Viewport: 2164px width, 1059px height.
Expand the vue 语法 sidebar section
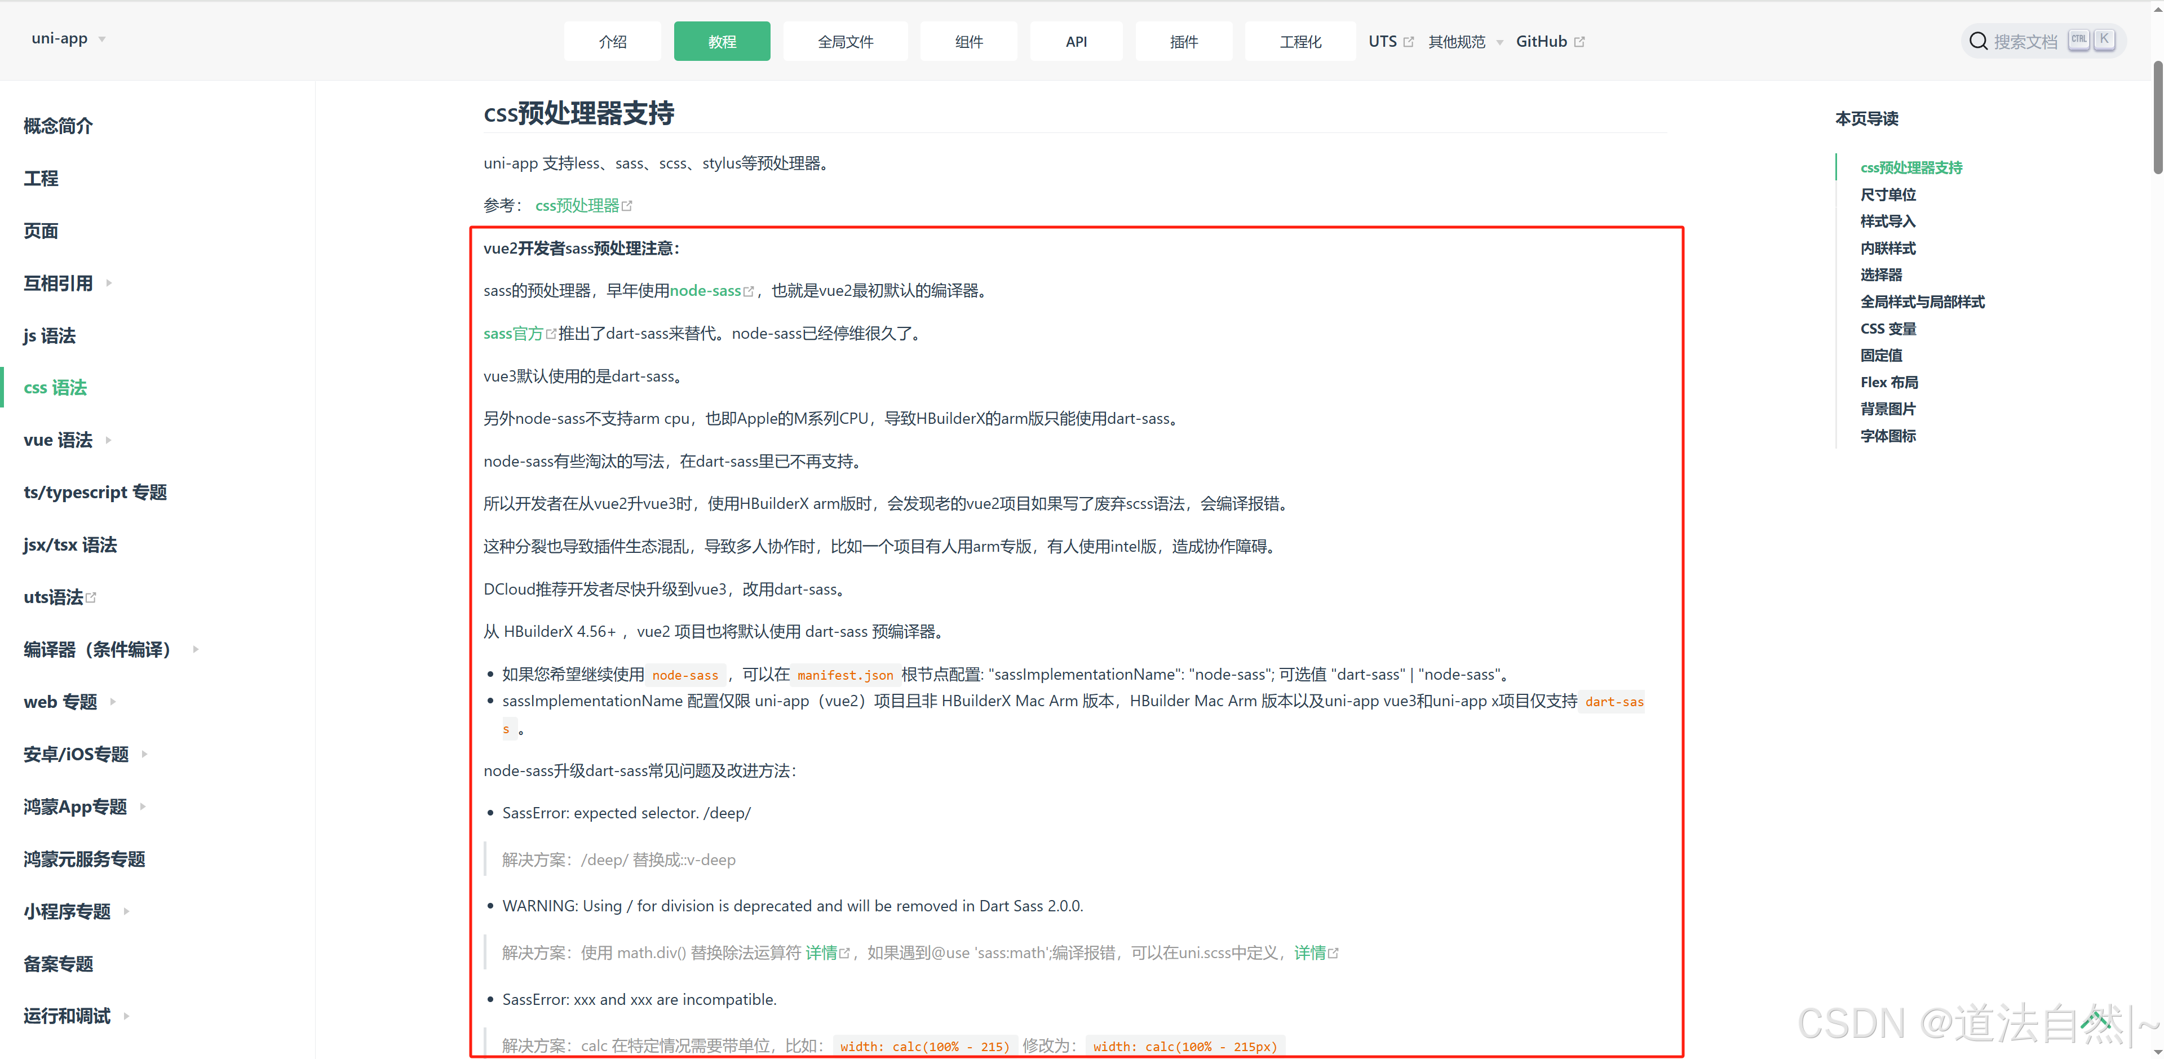[x=108, y=440]
